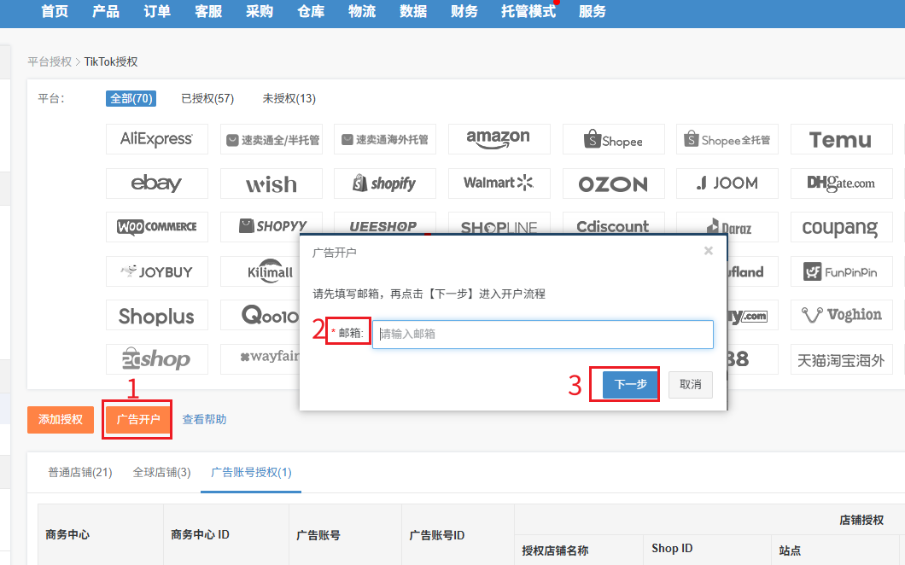
Task: Close the 广告开户 dialog
Action: 708,250
